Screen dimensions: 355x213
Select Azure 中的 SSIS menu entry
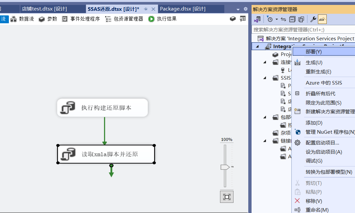pyautogui.click(x=324, y=83)
